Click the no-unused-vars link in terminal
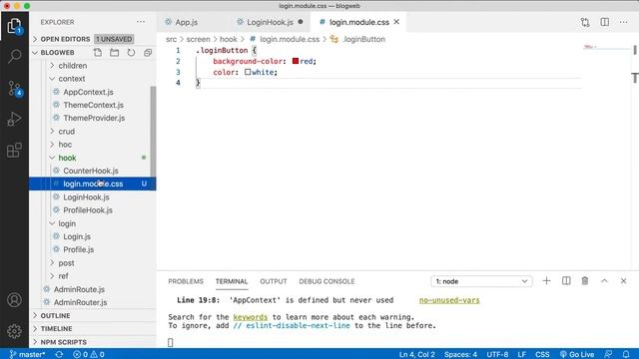 coord(449,300)
